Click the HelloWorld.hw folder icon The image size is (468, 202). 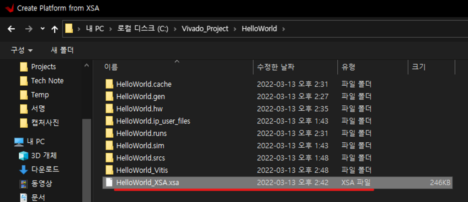[110, 109]
